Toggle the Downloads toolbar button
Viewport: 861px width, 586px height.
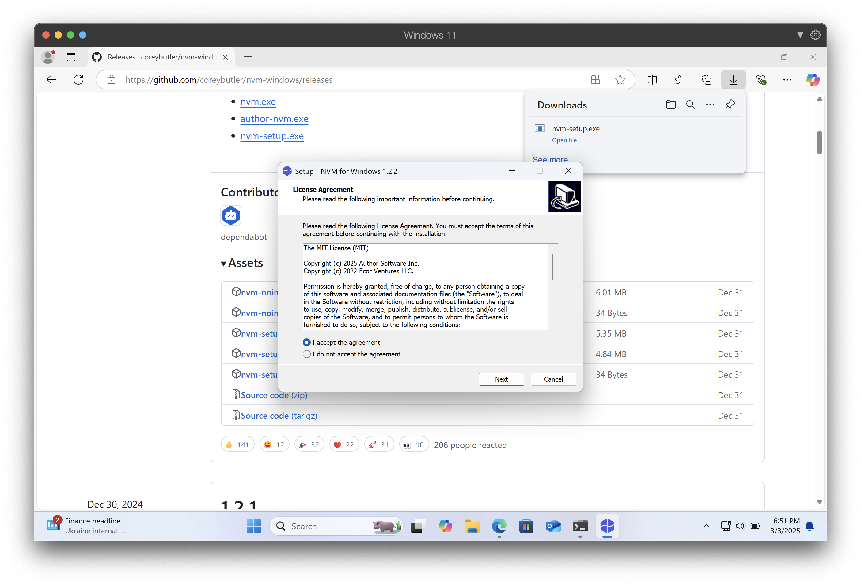pyautogui.click(x=733, y=80)
